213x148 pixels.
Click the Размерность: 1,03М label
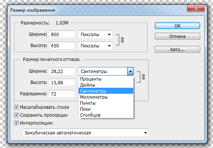(x=45, y=23)
